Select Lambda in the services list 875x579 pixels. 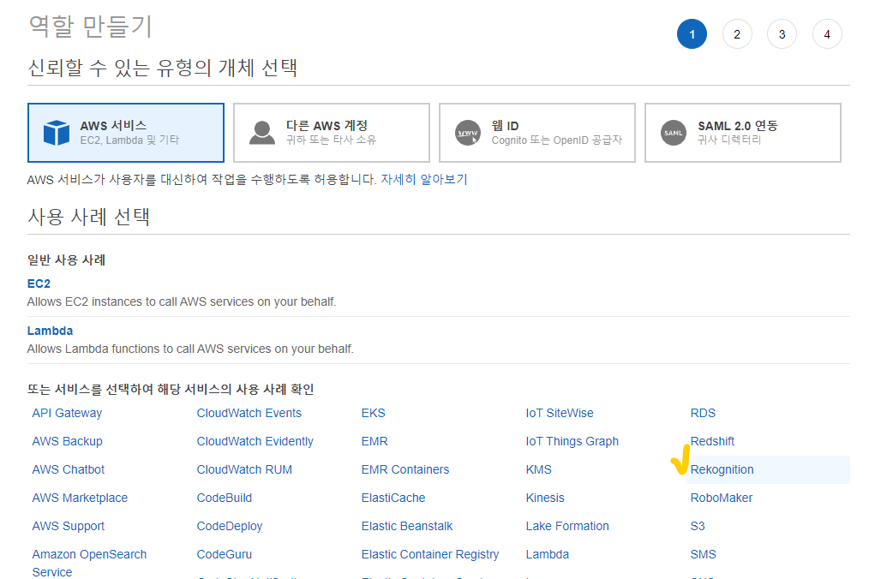tap(548, 554)
